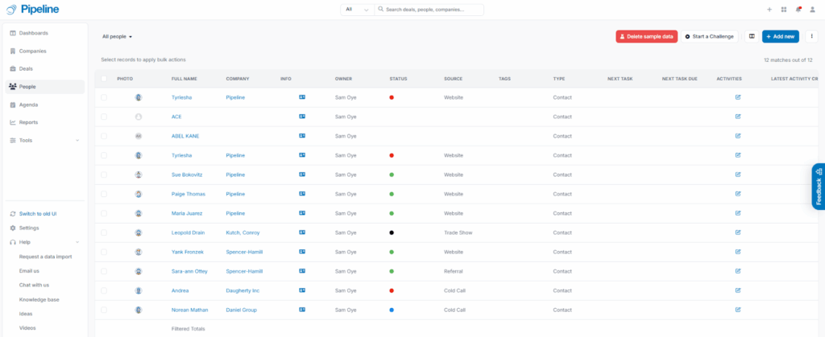This screenshot has height=337, width=825.
Task: Open the Spencer-Hamill company link for Yank Fronzek
Action: 246,252
